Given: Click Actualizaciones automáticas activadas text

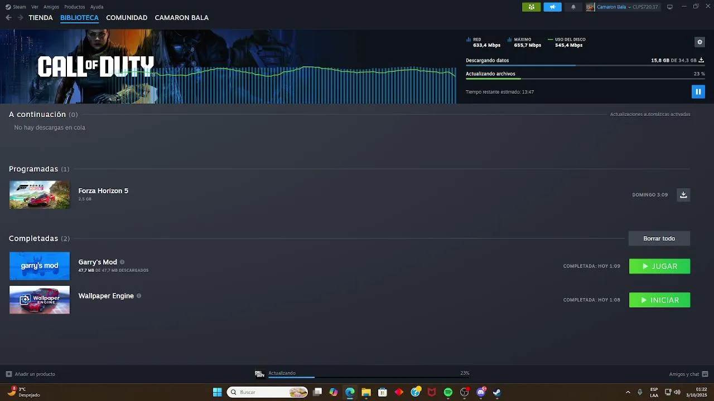Looking at the screenshot, I should click(x=650, y=114).
